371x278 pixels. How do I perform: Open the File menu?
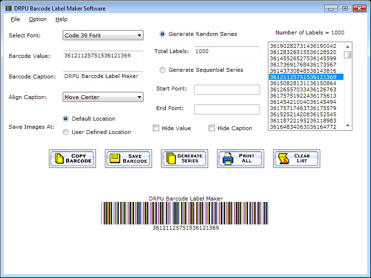pyautogui.click(x=15, y=19)
